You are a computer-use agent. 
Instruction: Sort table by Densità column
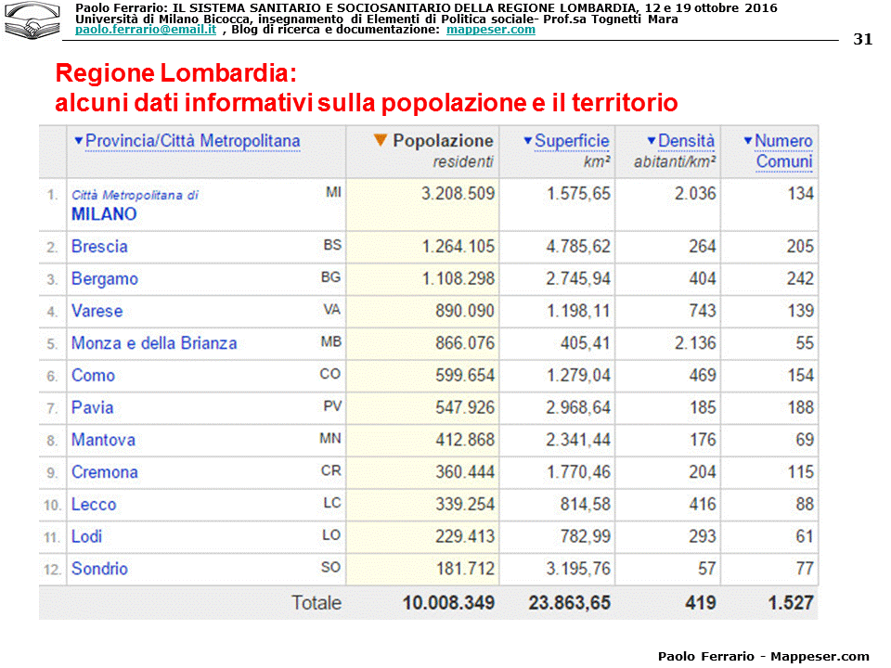[686, 141]
